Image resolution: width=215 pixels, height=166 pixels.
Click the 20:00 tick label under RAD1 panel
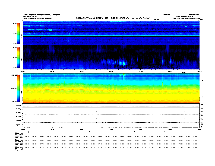click(x=170, y=71)
